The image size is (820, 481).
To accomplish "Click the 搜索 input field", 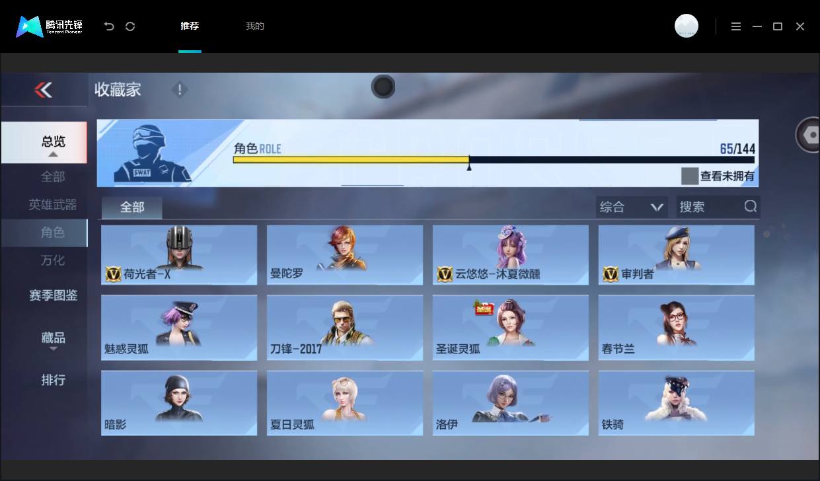I will tap(718, 207).
